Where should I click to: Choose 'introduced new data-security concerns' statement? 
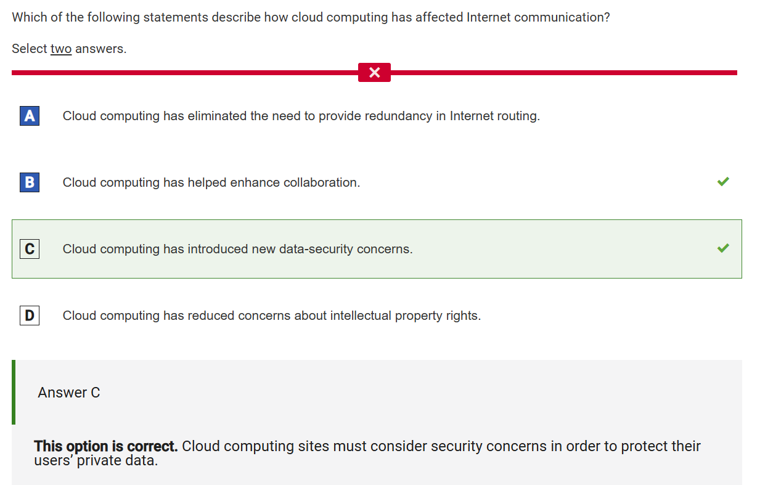pos(237,249)
